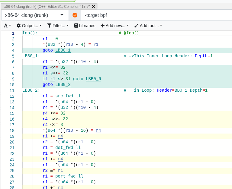Viewport: 232px width, 189px height.
Task: Click 'r1 = 0' on line 2
Action: click(x=50, y=39)
